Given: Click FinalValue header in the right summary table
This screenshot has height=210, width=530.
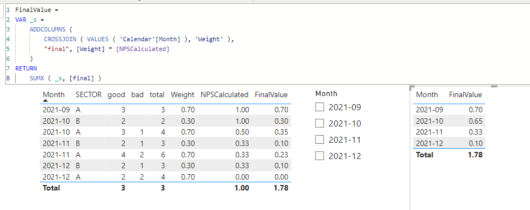Looking at the screenshot, I should (465, 95).
